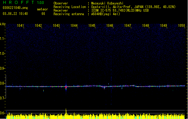Select the Observer name Masayuki Kobayashi
The height and width of the screenshot is (119, 188).
(x=107, y=3)
